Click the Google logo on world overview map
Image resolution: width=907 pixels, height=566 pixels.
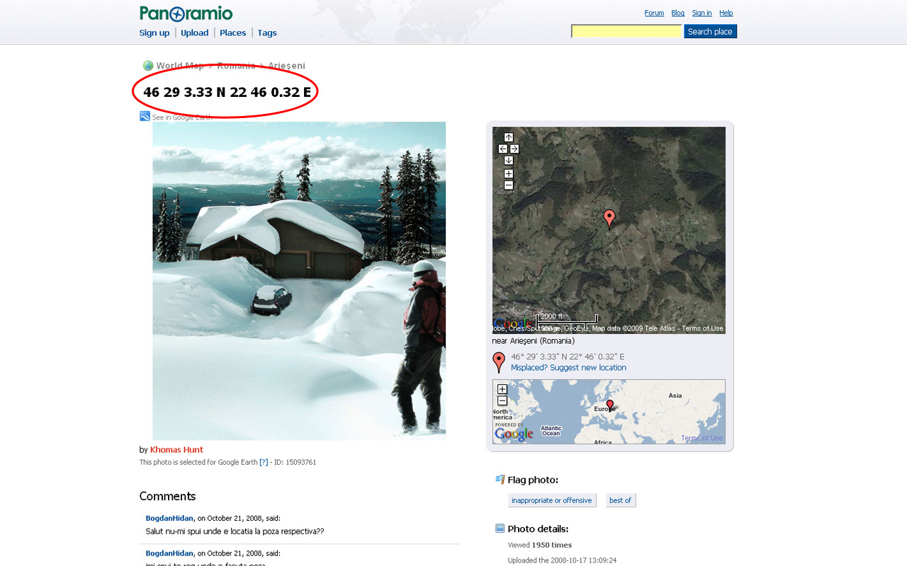click(x=514, y=434)
